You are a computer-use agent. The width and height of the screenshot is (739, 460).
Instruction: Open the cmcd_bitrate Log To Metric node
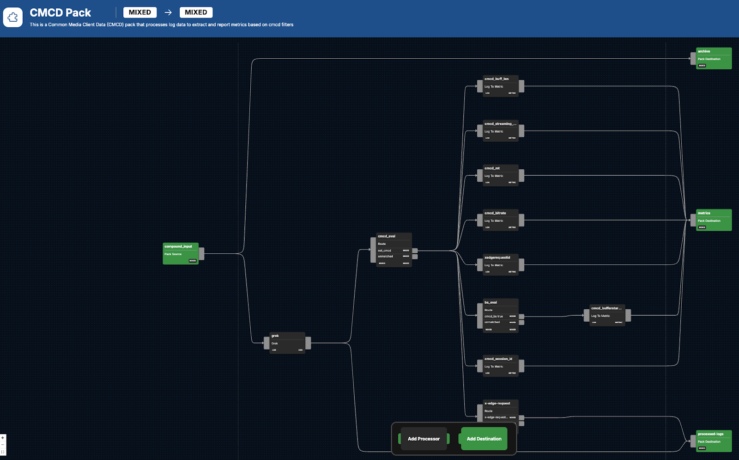500,220
